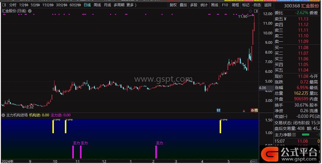Click the yen icon next to 卖五
Screen dimensions: 322x164
[285, 19]
